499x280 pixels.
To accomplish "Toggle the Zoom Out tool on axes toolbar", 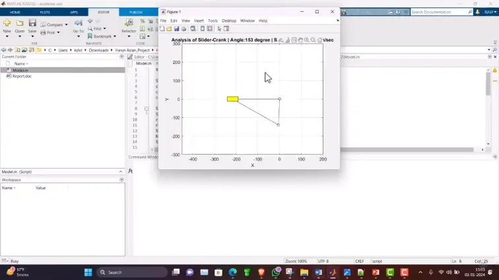I will (x=313, y=40).
